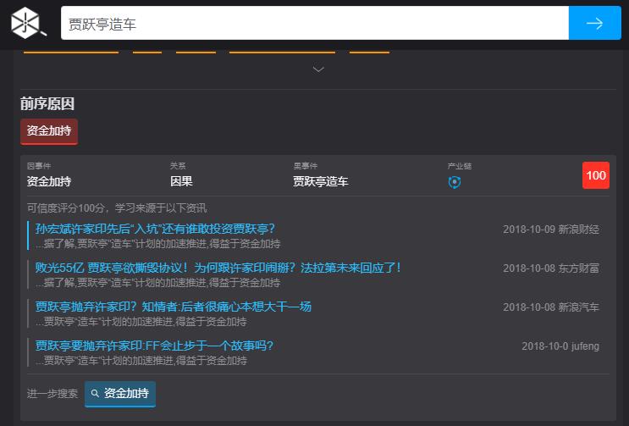
Task: Click the 可信度评分100分 description line
Action: pyautogui.click(x=117, y=208)
